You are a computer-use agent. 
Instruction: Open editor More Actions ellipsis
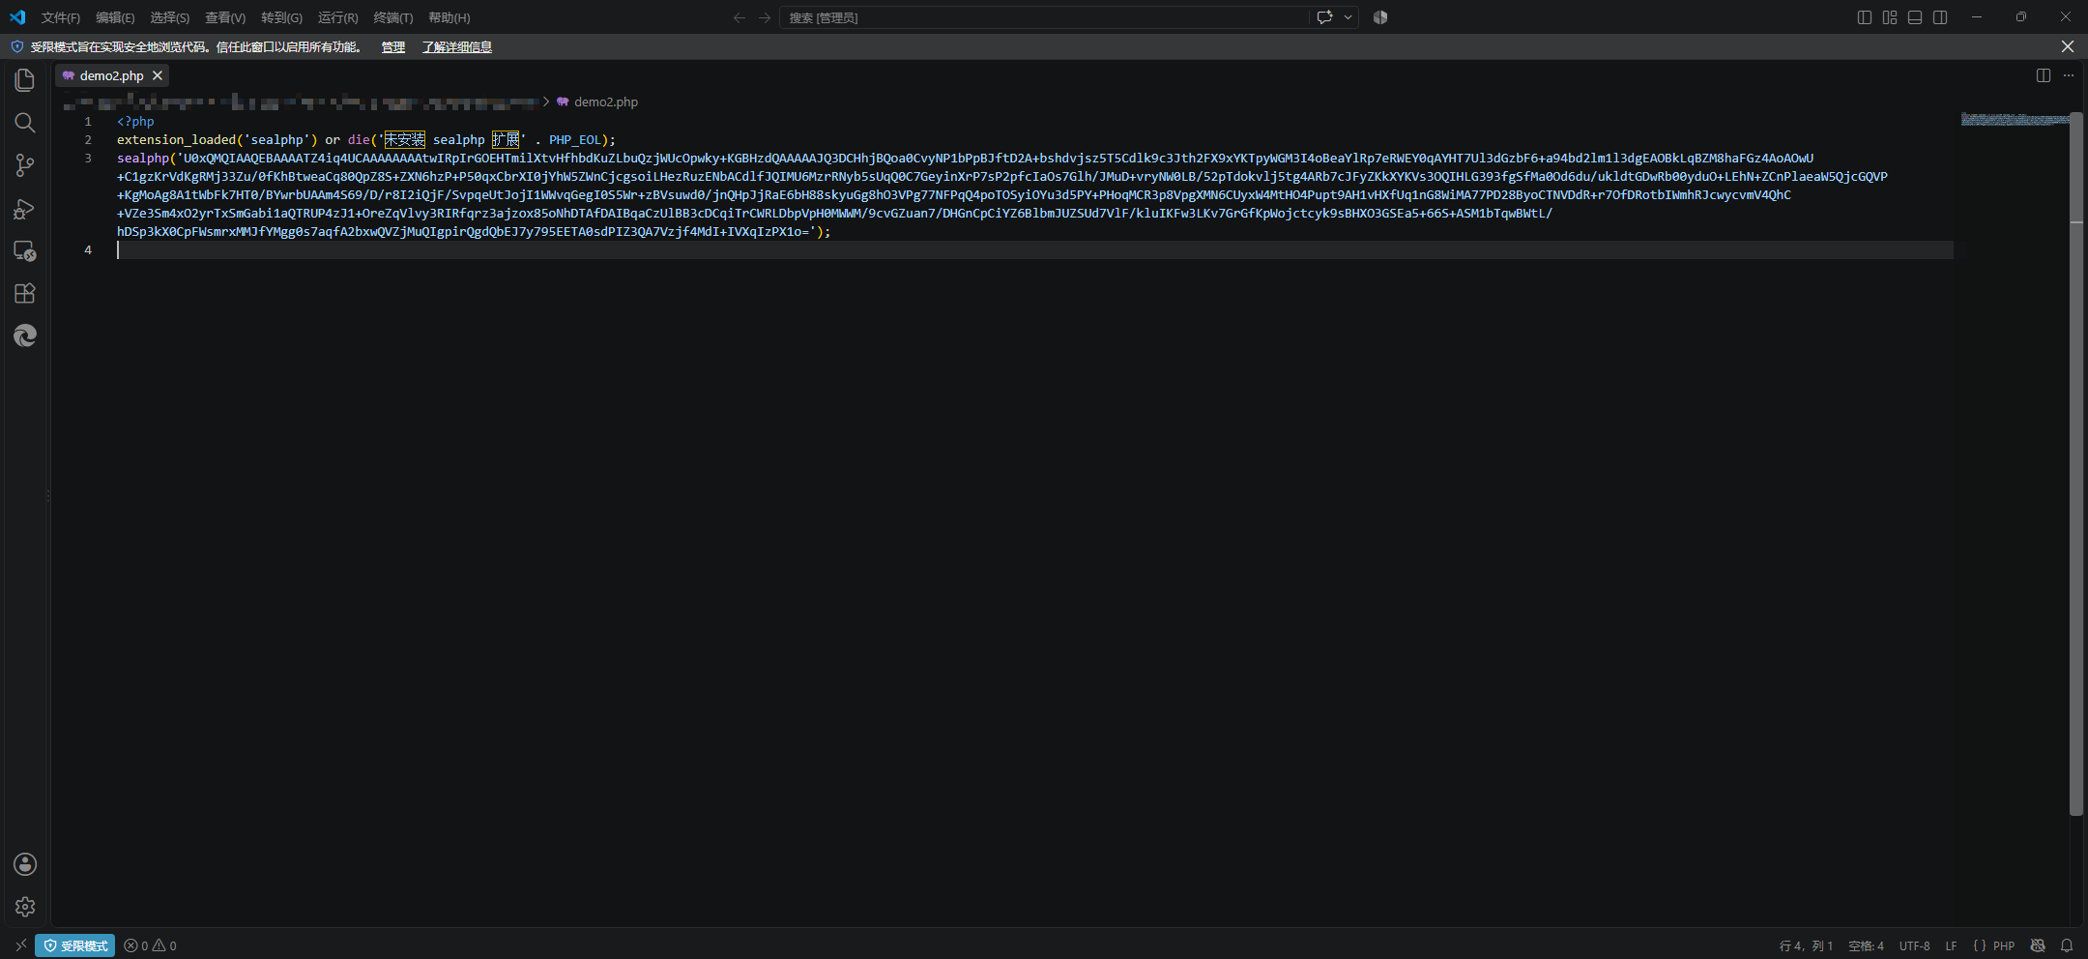tap(2069, 75)
